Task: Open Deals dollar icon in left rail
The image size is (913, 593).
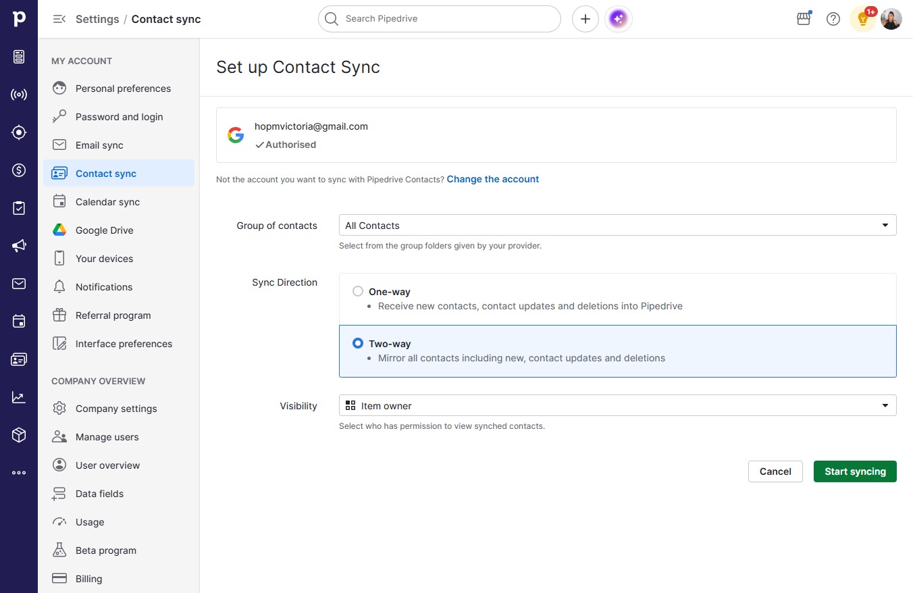Action: 19,170
